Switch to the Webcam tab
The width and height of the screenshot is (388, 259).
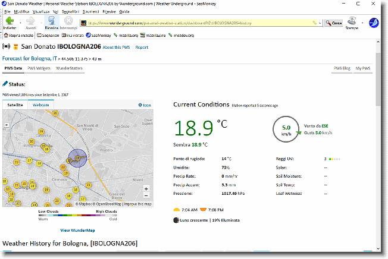point(41,105)
